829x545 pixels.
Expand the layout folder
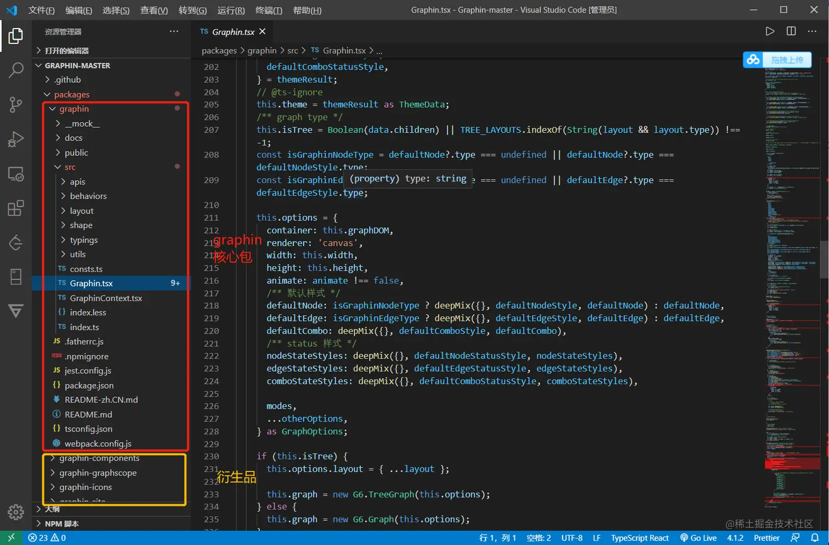111,211
